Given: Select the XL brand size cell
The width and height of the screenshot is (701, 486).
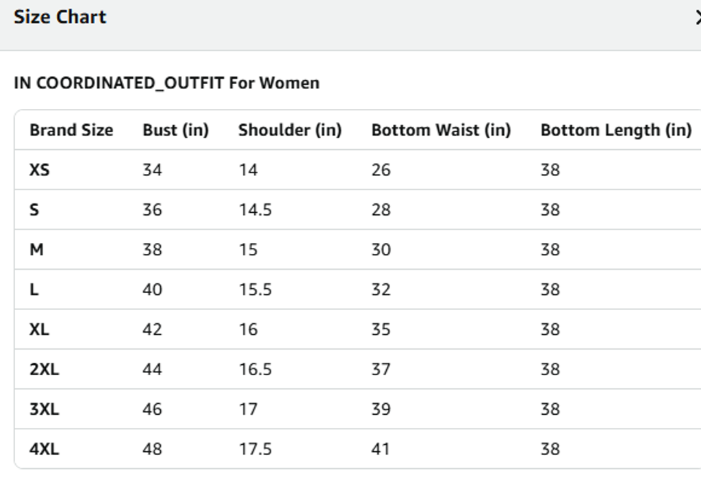Looking at the screenshot, I should pos(39,329).
